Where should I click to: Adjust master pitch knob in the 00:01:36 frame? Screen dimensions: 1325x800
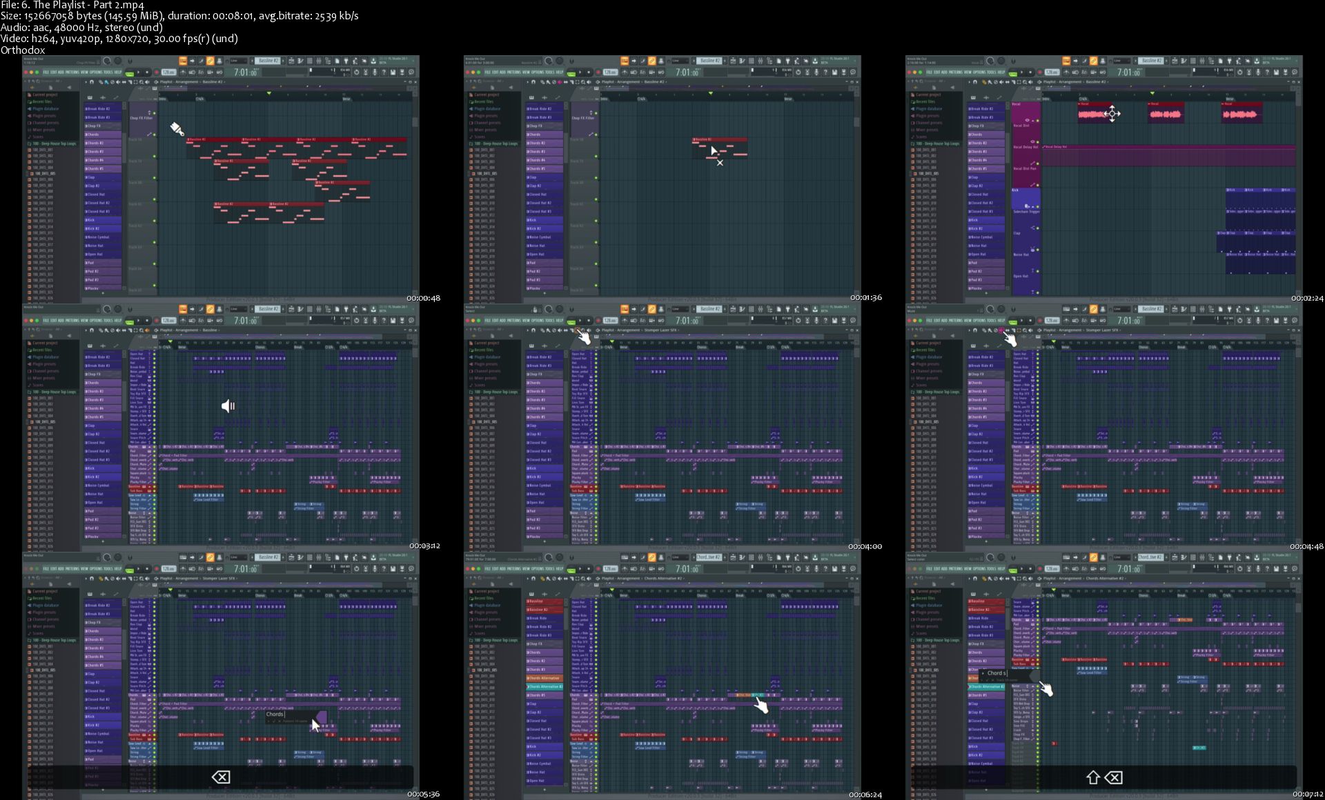(559, 61)
